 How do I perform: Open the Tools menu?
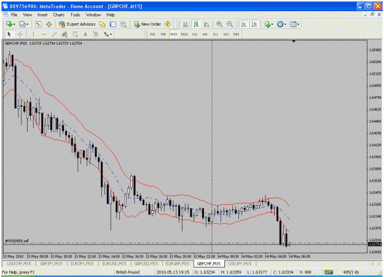(x=75, y=15)
